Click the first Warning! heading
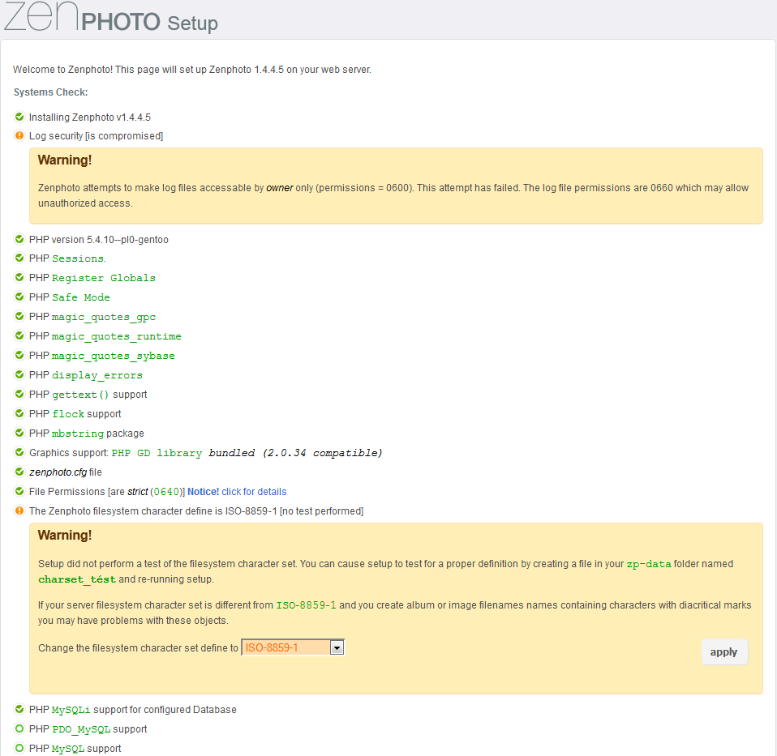This screenshot has width=777, height=756. click(x=65, y=160)
